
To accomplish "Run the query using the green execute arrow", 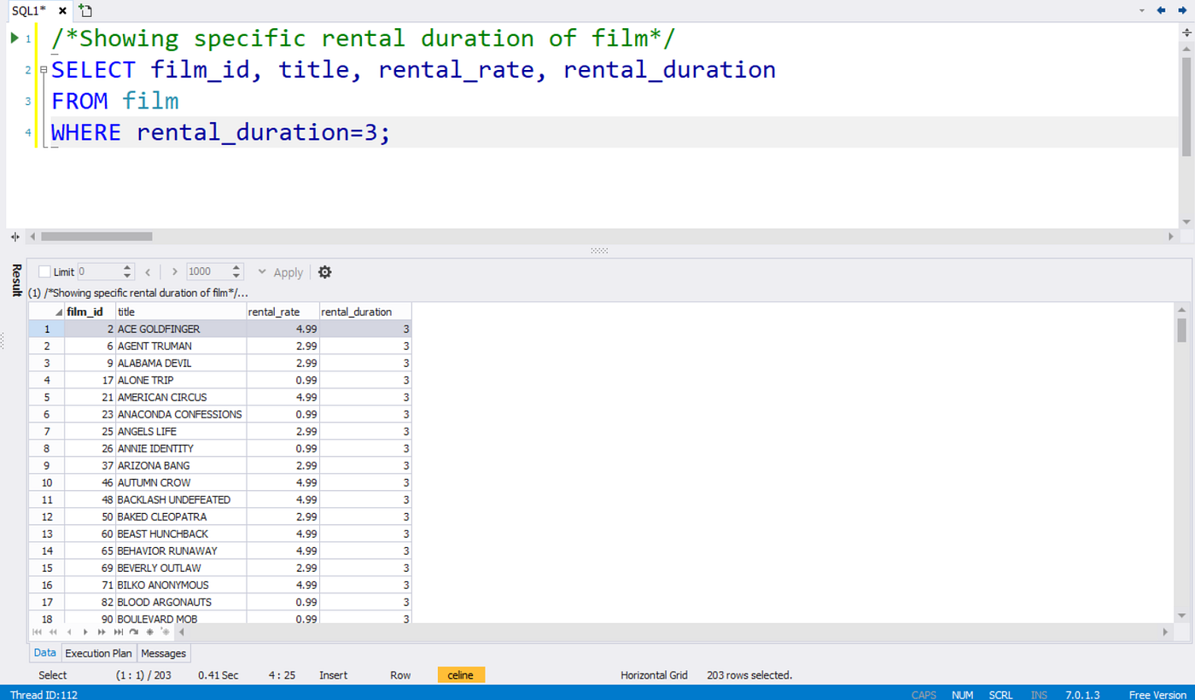I will [14, 38].
